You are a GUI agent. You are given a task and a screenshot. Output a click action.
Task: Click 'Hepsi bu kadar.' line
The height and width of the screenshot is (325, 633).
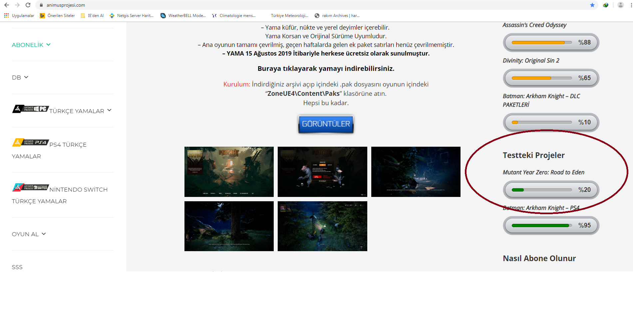point(326,103)
